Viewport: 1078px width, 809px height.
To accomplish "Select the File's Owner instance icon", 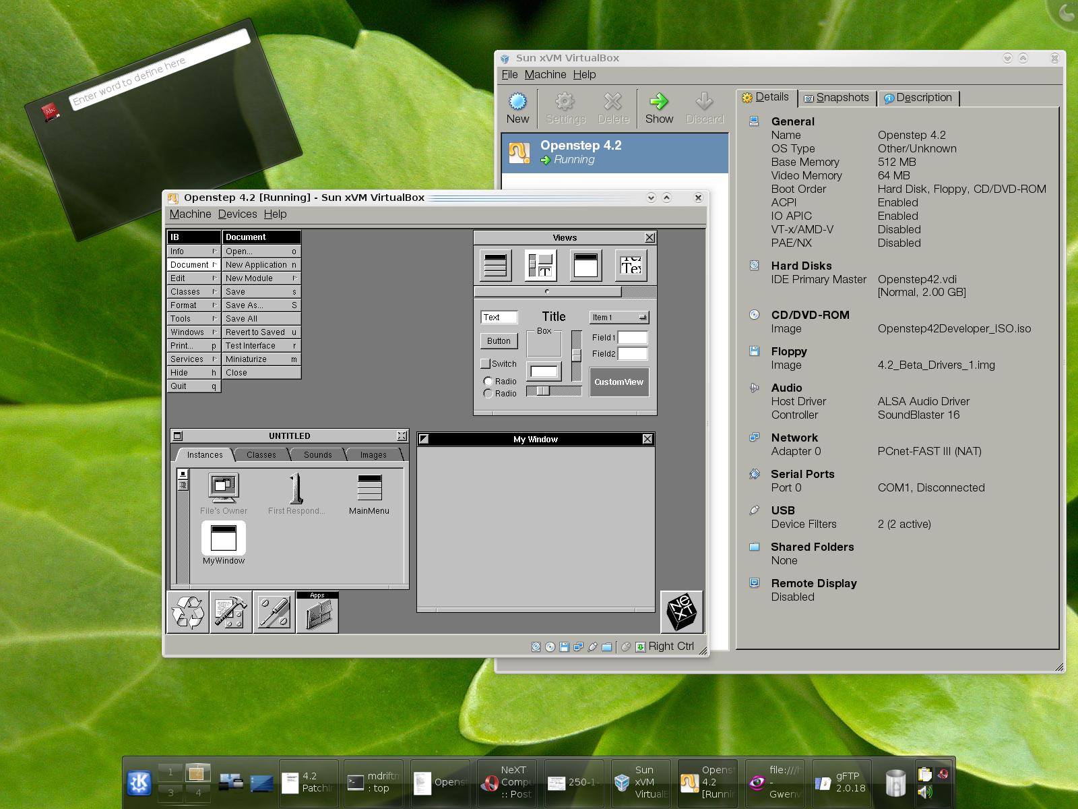I will point(224,487).
